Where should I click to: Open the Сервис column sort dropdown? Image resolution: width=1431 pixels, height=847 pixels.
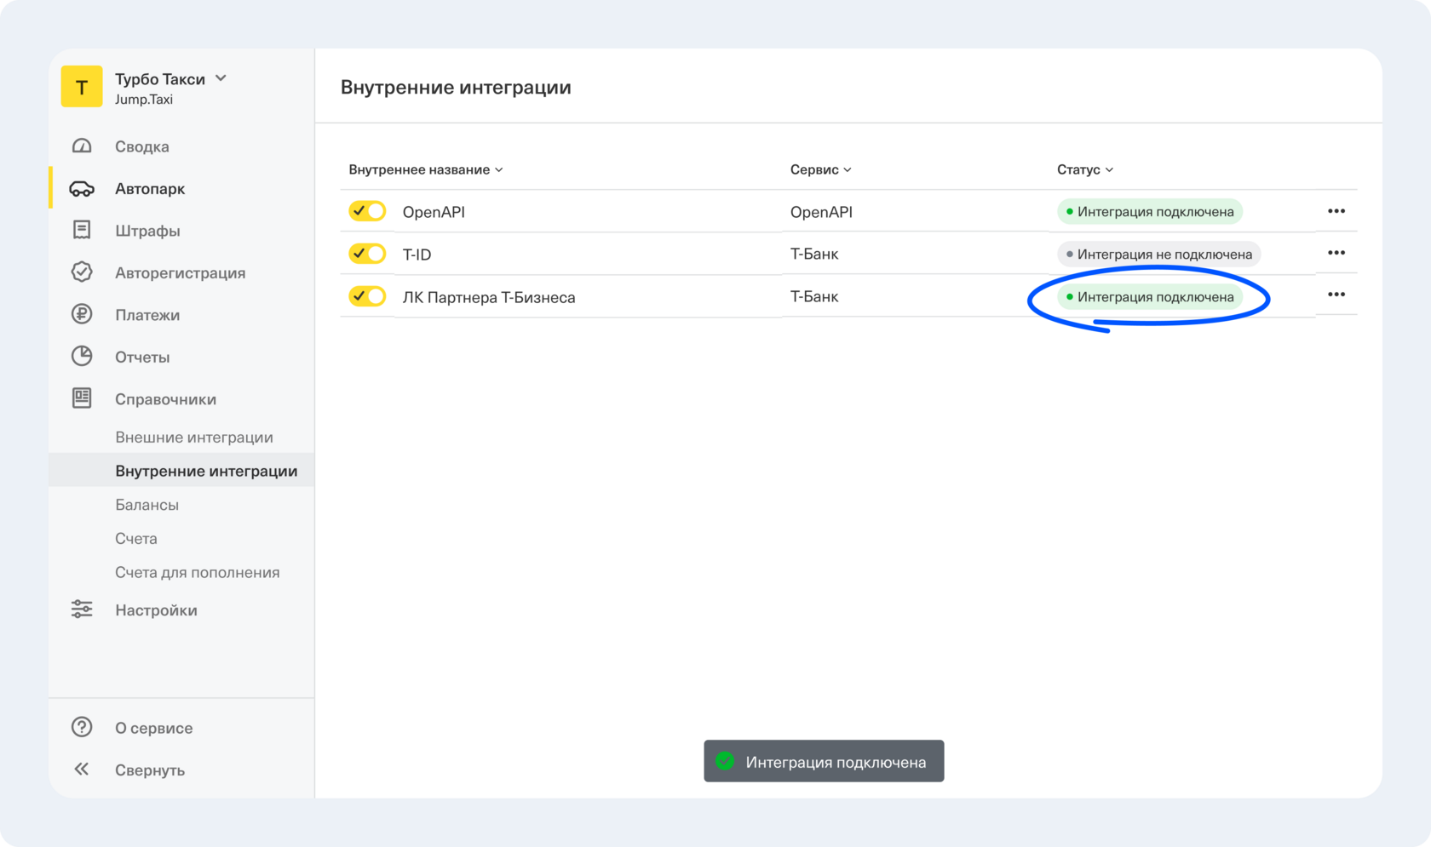819,169
